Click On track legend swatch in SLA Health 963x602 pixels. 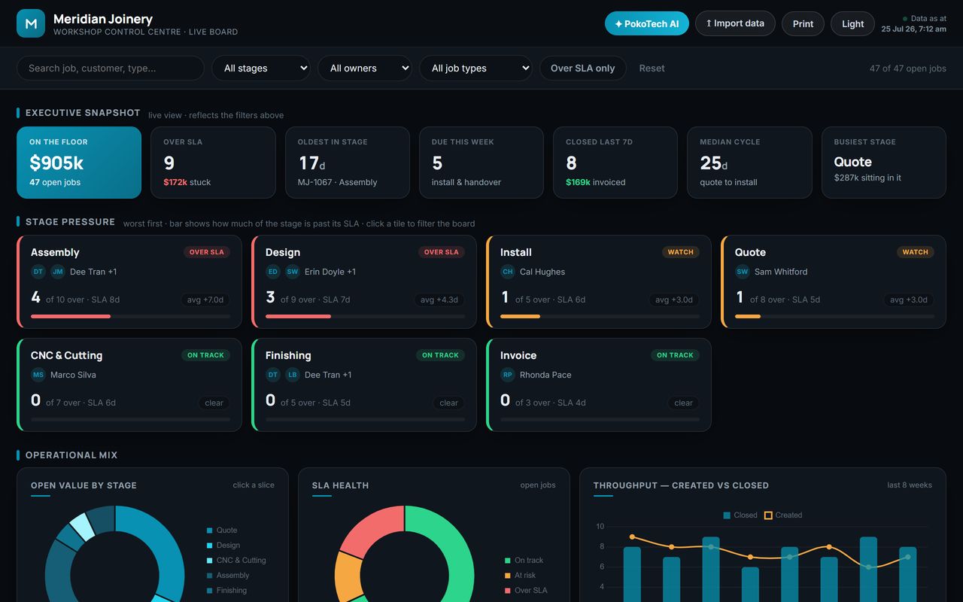tap(507, 561)
